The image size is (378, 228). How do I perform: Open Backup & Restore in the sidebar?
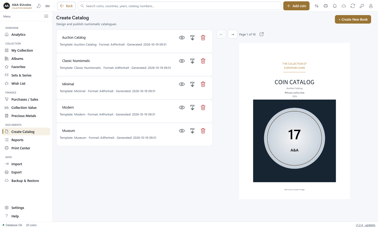coord(26,181)
